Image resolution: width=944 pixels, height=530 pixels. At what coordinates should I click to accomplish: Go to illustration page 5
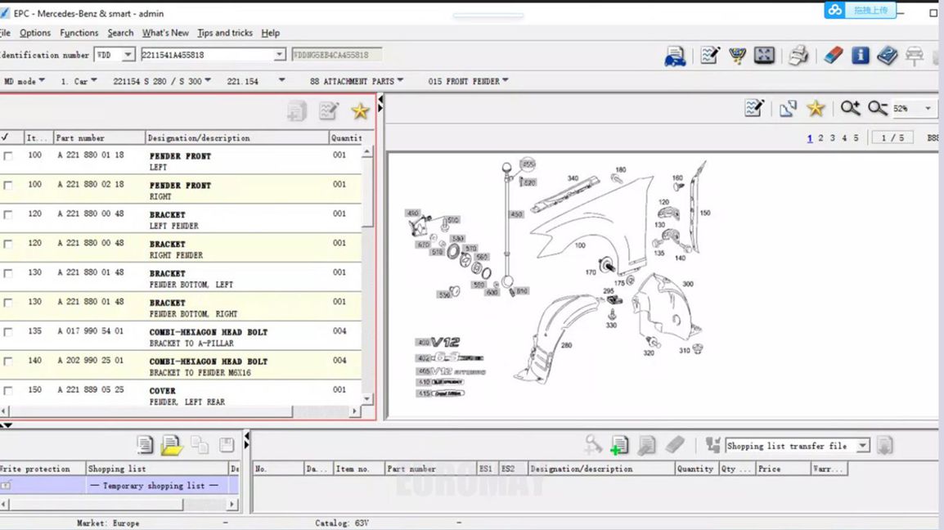pos(856,138)
